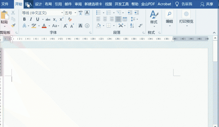Toggle Show/Hide paragraph marks
This screenshot has width=219, height=127.
tap(140, 26)
